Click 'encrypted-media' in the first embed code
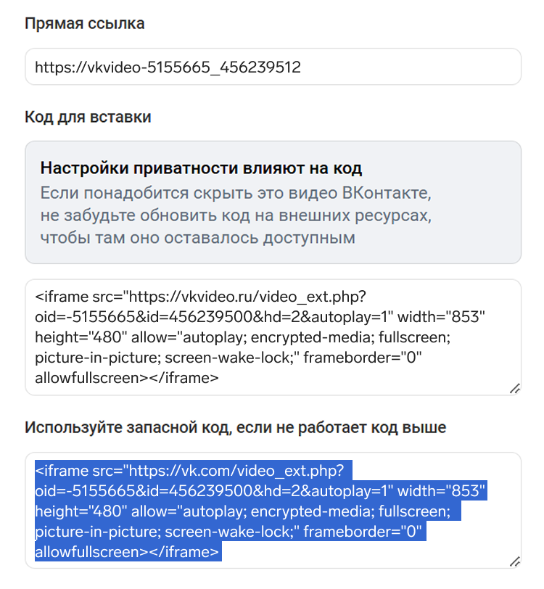The height and width of the screenshot is (589, 544). [x=310, y=337]
